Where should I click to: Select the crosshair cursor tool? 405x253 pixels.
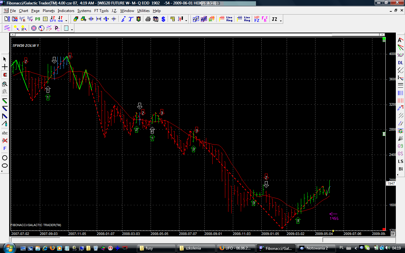(x=5, y=67)
